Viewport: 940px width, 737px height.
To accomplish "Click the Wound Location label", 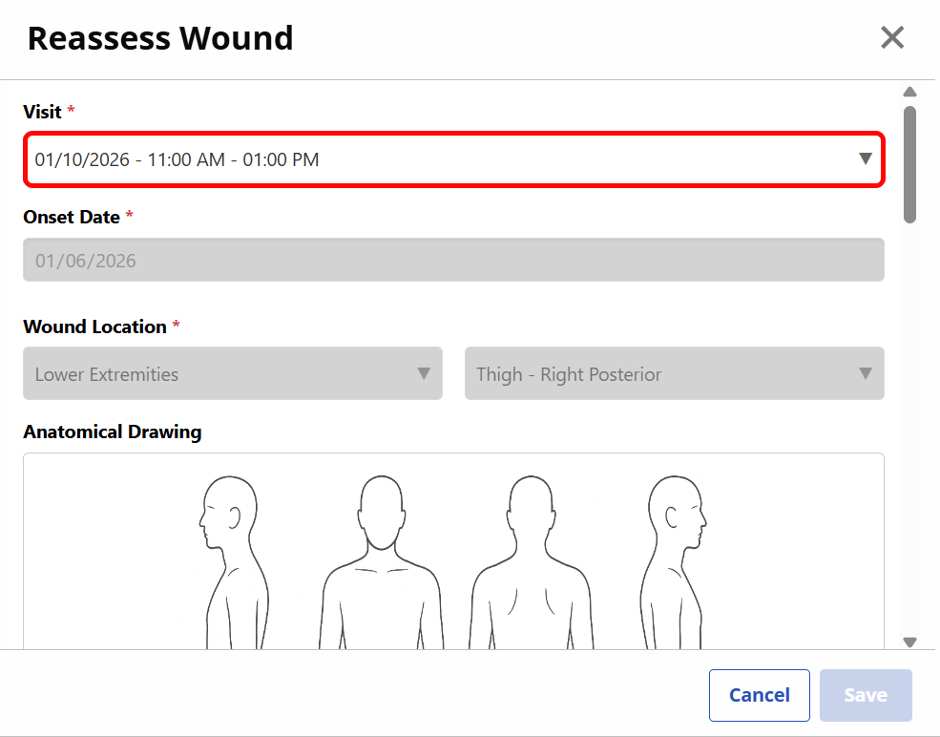I will 94,326.
